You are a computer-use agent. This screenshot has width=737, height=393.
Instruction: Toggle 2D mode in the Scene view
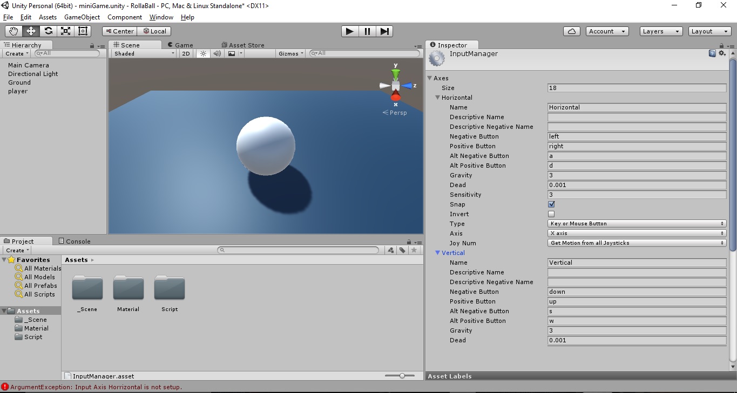click(x=186, y=53)
